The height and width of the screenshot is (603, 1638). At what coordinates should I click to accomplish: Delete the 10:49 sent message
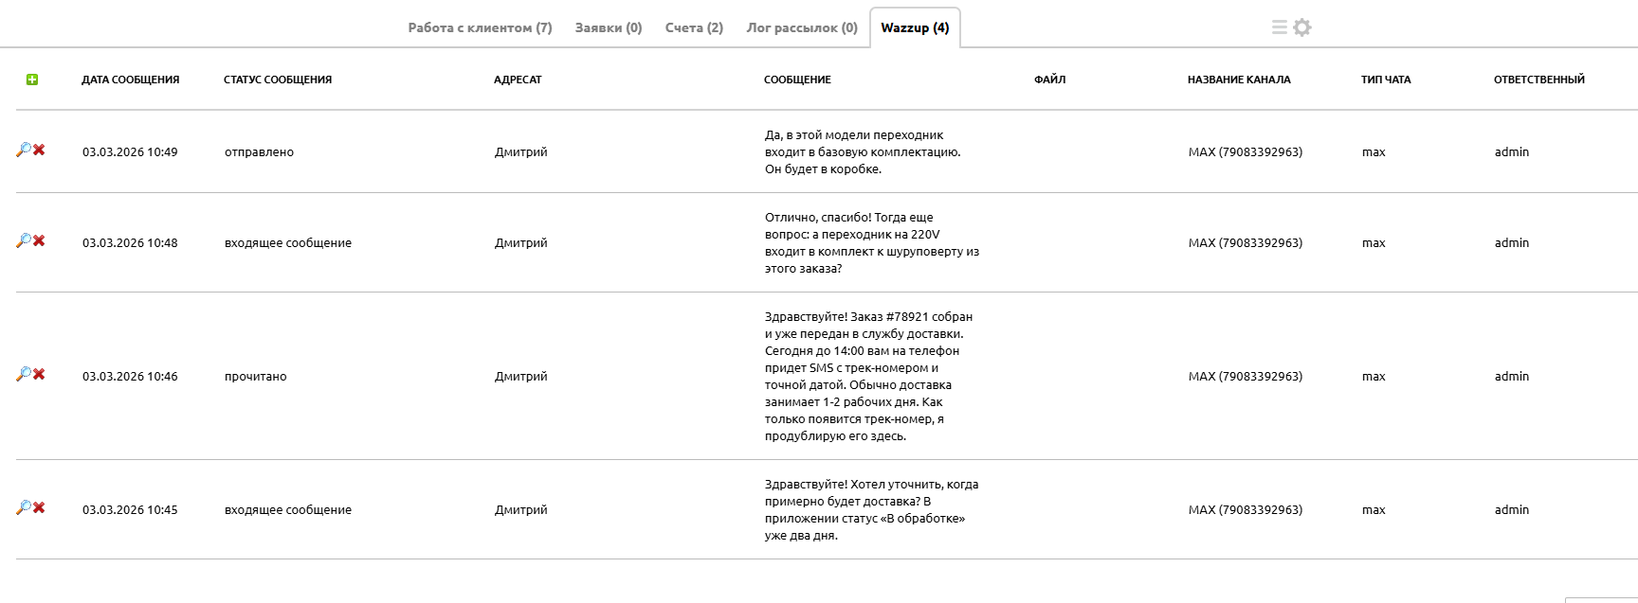click(x=40, y=150)
